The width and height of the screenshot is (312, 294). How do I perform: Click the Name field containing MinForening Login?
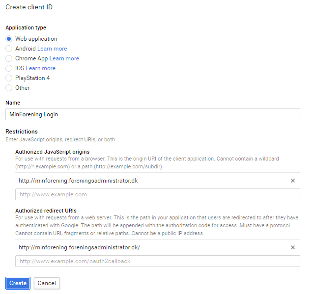153,114
